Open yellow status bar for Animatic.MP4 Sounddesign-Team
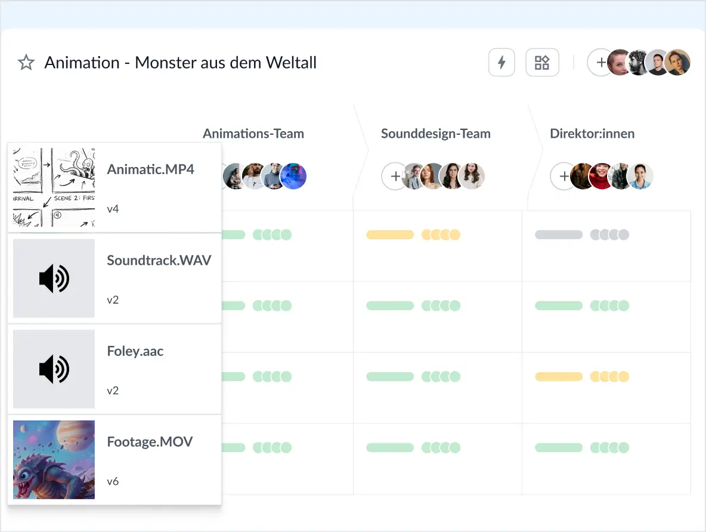This screenshot has width=706, height=532. pos(390,235)
